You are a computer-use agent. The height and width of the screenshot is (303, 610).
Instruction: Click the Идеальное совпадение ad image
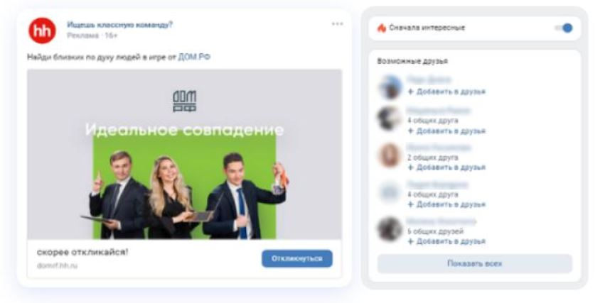click(184, 154)
